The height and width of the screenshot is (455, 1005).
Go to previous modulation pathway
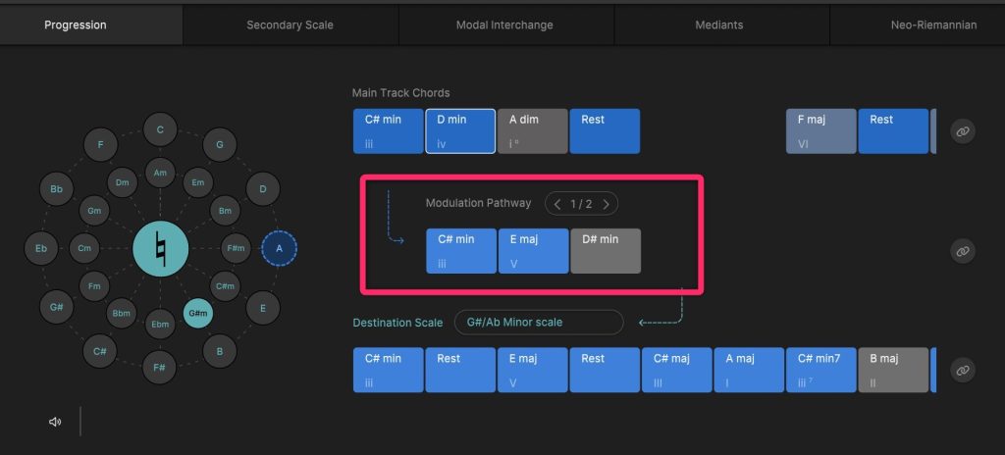point(557,204)
